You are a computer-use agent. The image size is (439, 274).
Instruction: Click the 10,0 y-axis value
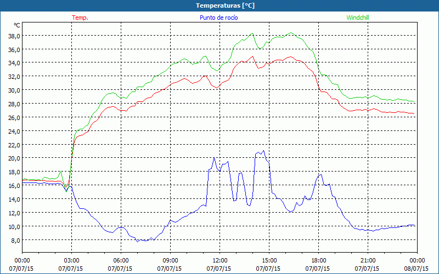(x=14, y=227)
